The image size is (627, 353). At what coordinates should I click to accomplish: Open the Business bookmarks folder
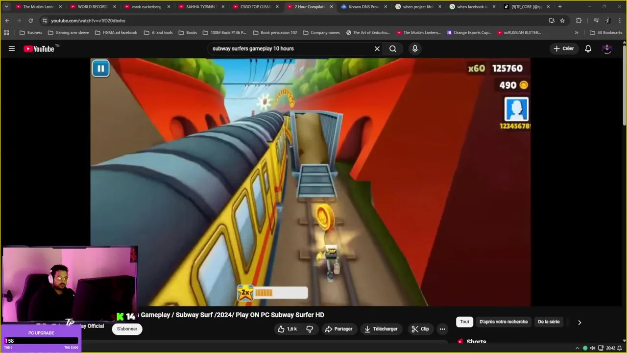click(30, 33)
